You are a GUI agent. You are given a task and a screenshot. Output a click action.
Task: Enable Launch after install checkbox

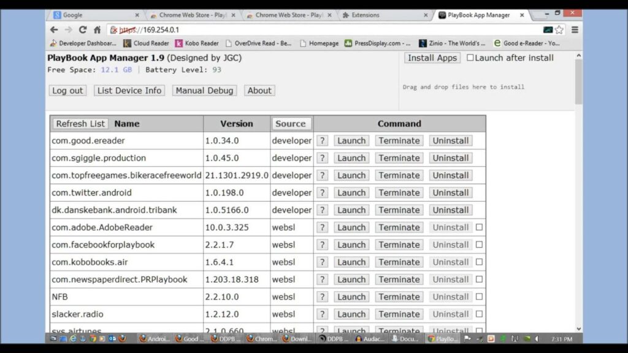coord(470,58)
